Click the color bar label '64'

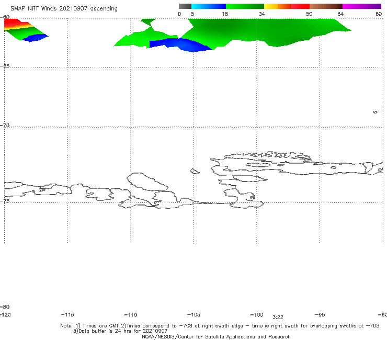pos(340,14)
